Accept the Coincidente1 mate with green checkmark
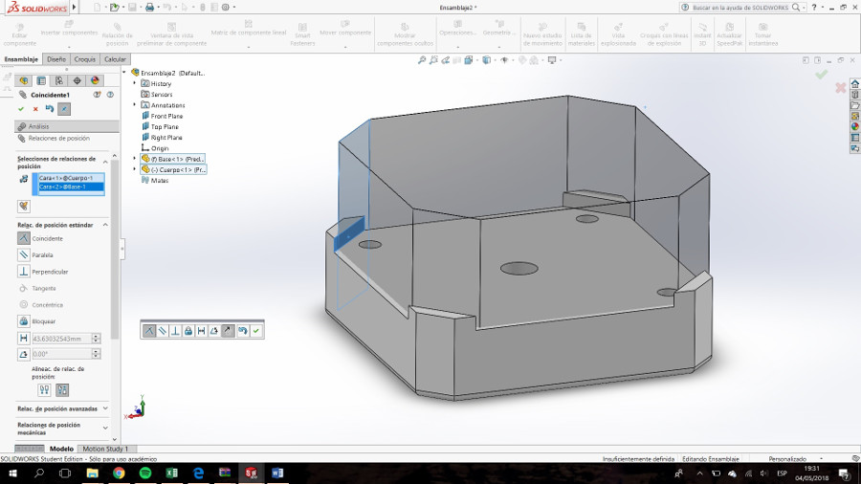 [x=21, y=109]
